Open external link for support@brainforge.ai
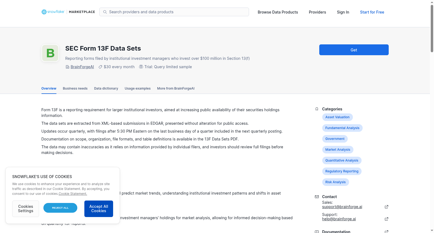Screen dimensions: 434x233 387,207
